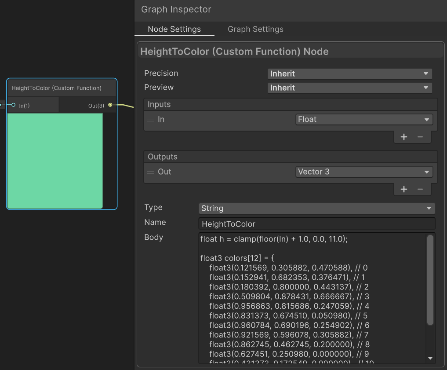Remove an output with the minus button

point(420,189)
